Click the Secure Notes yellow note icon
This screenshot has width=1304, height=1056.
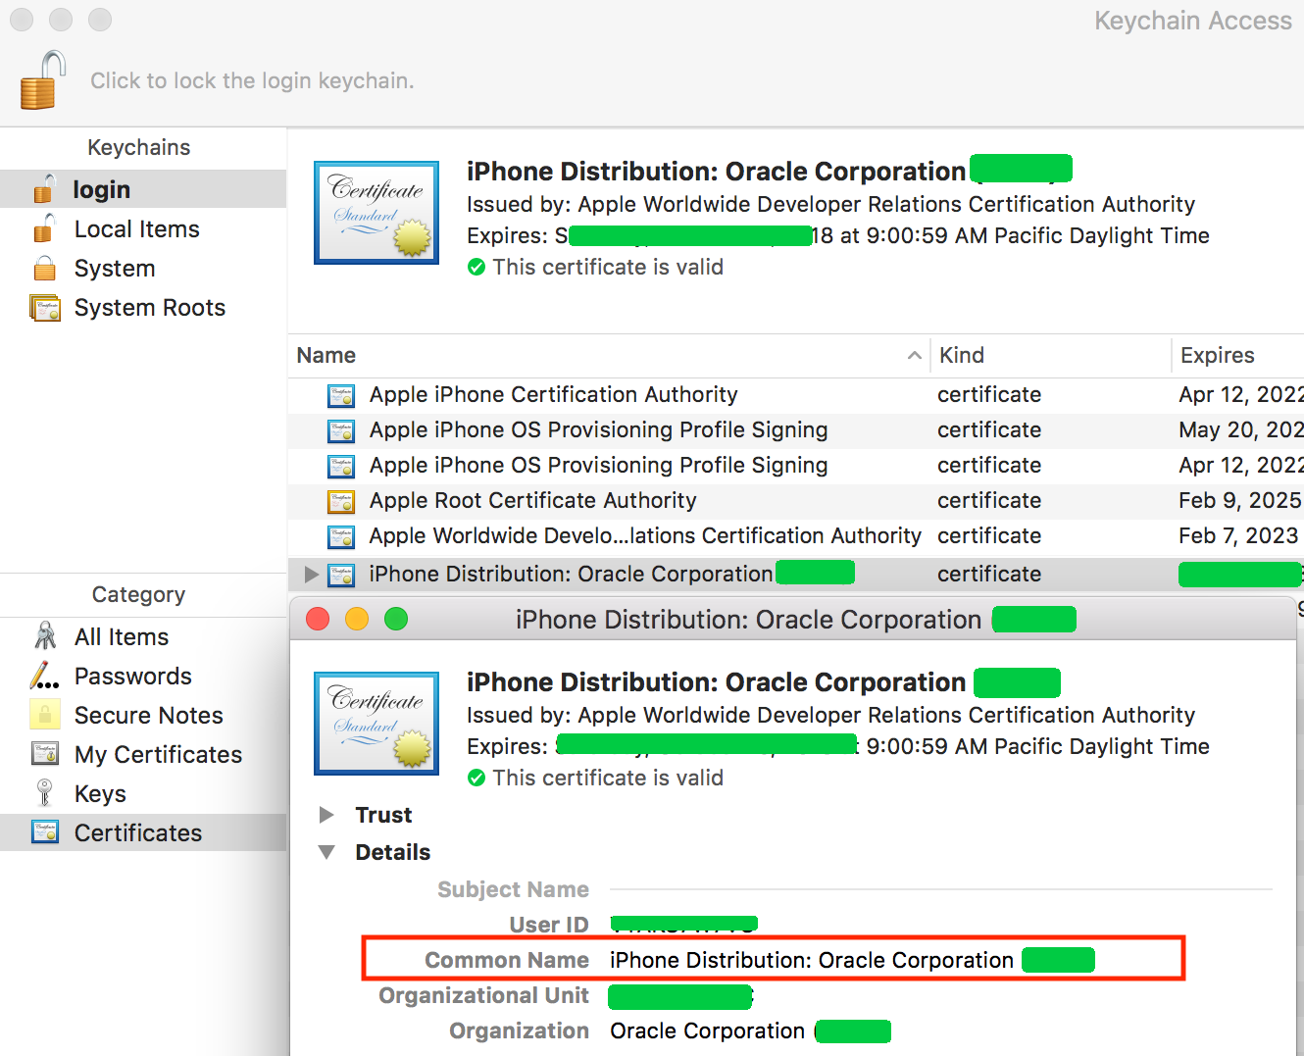pos(45,714)
